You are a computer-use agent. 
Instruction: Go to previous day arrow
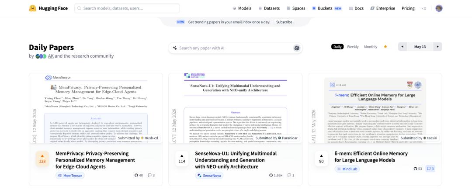[402, 47]
